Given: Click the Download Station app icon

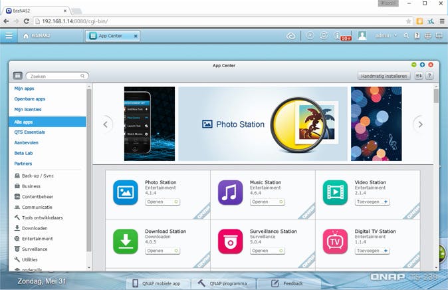Looking at the screenshot, I should 126,241.
